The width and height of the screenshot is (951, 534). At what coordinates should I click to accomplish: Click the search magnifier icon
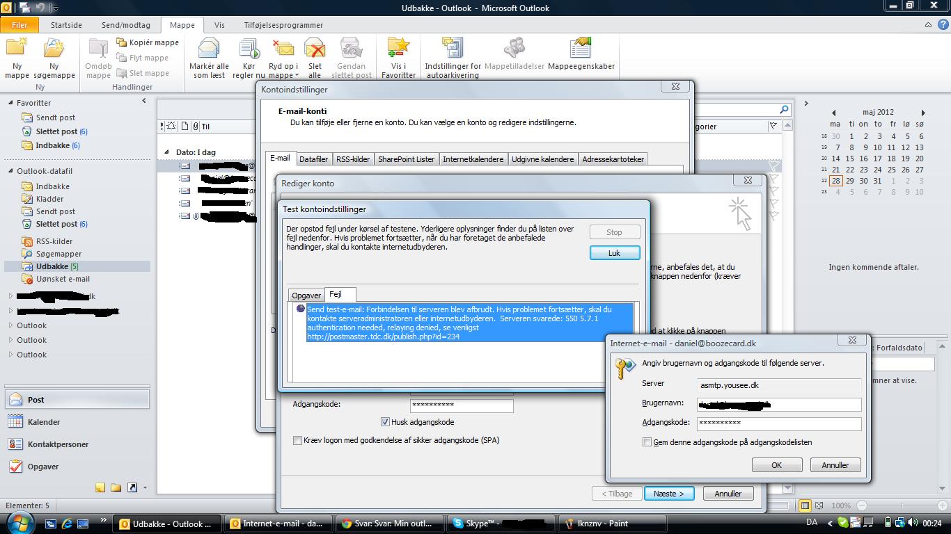pyautogui.click(x=784, y=109)
